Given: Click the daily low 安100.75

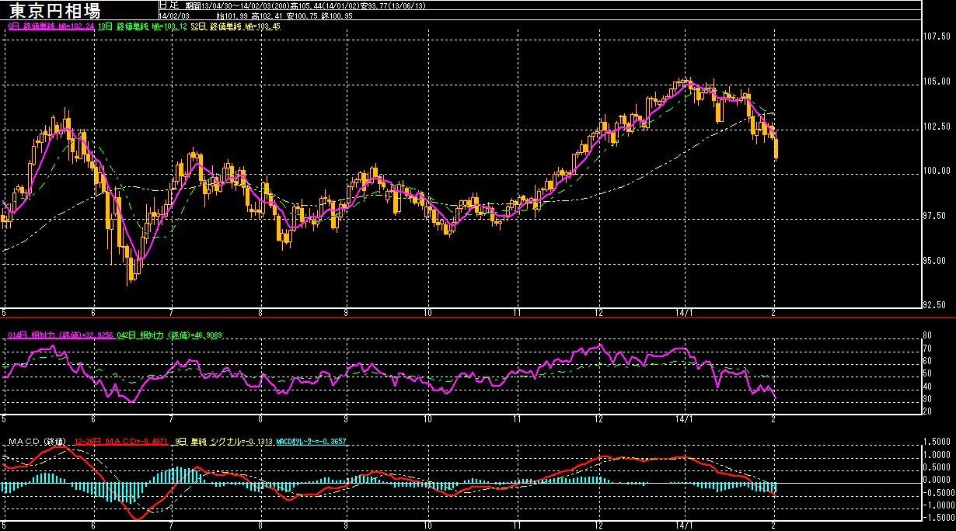Looking at the screenshot, I should pos(302,16).
